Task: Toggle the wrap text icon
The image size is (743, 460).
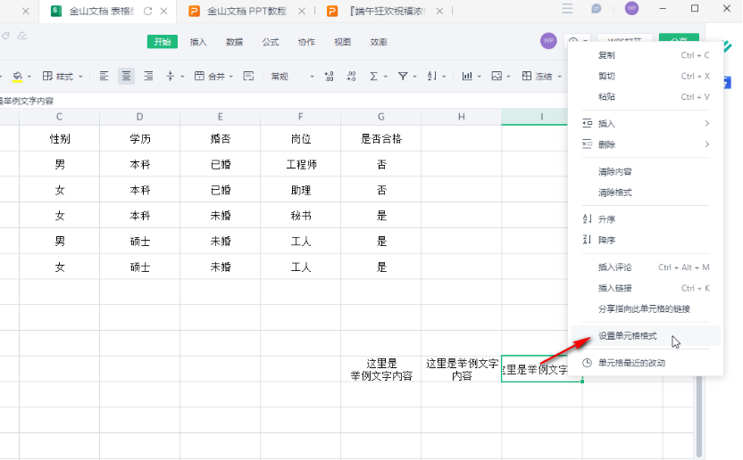Action: [x=248, y=76]
